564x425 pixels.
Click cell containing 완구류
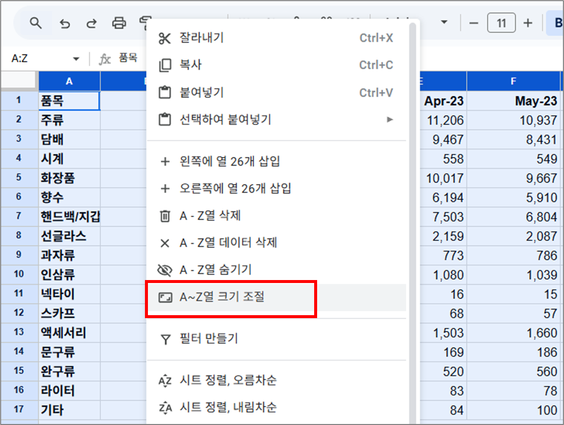pos(69,371)
